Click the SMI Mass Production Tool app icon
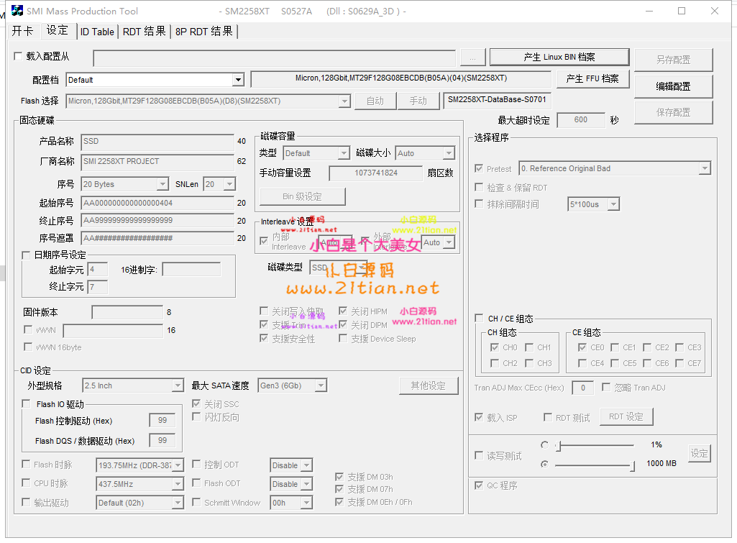 pos(17,10)
